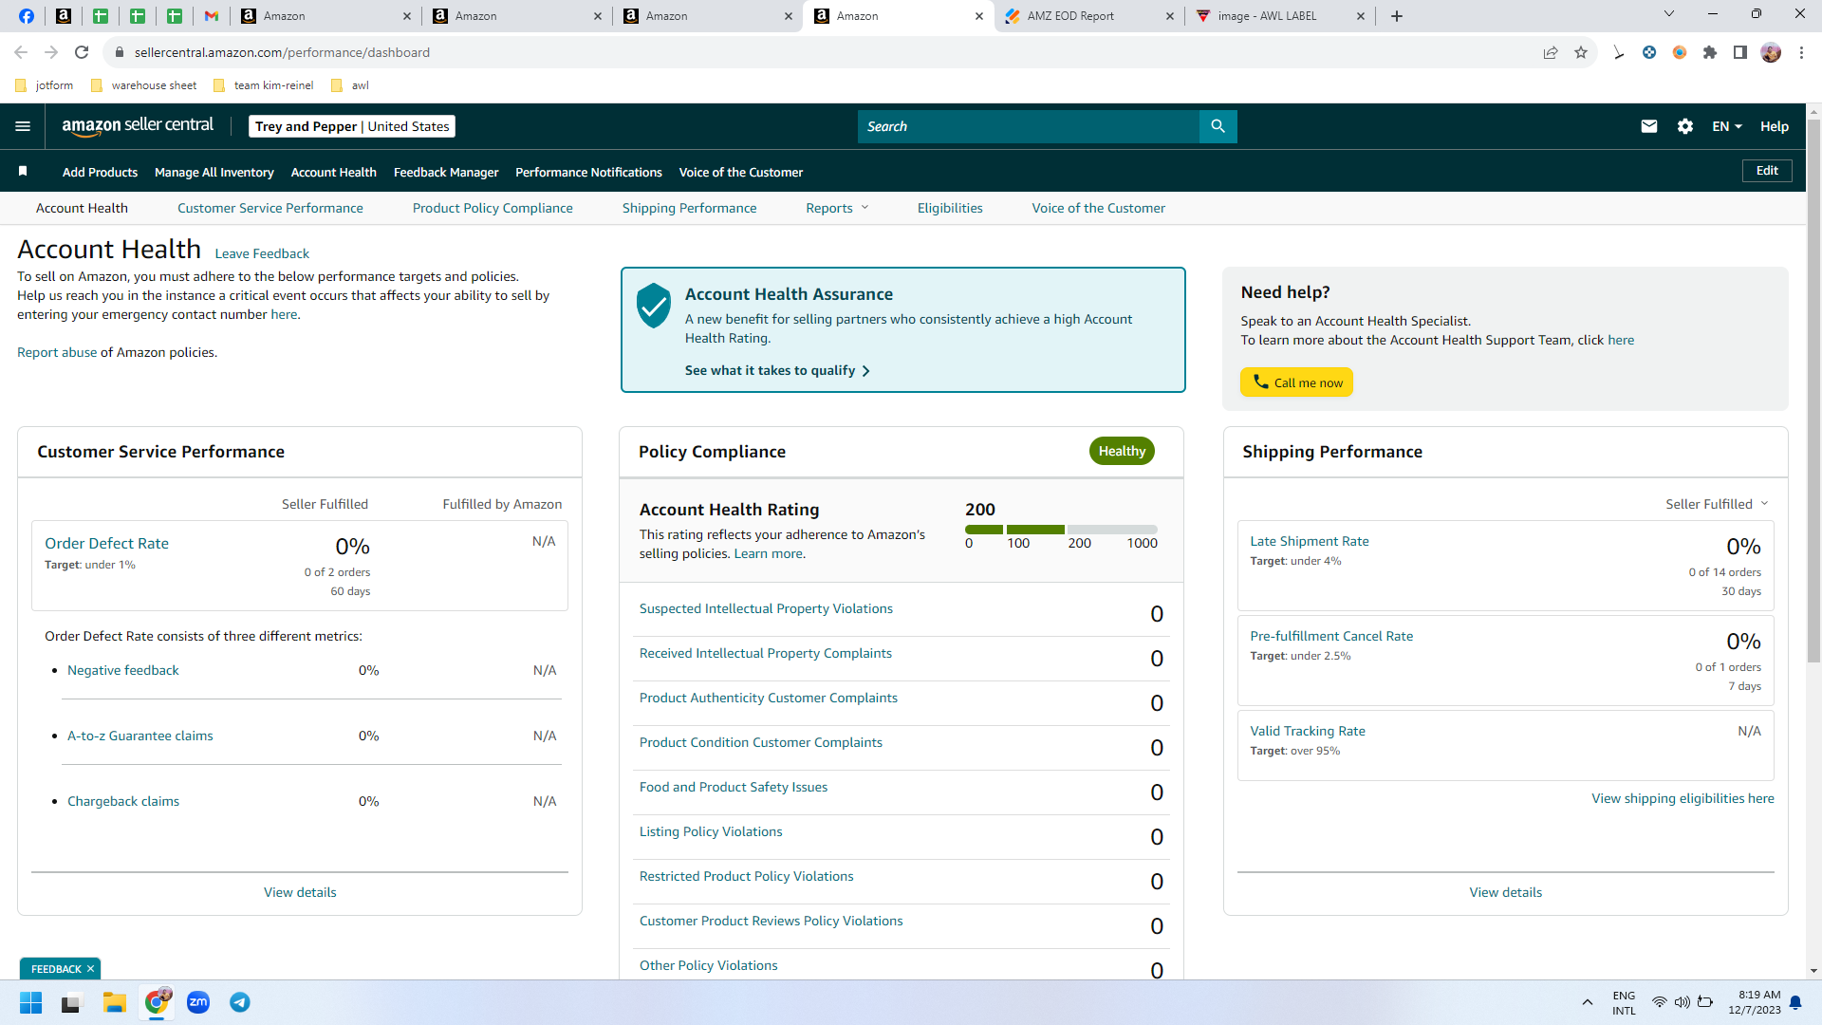1822x1025 pixels.
Task: Click the Call me now button
Action: (1296, 382)
